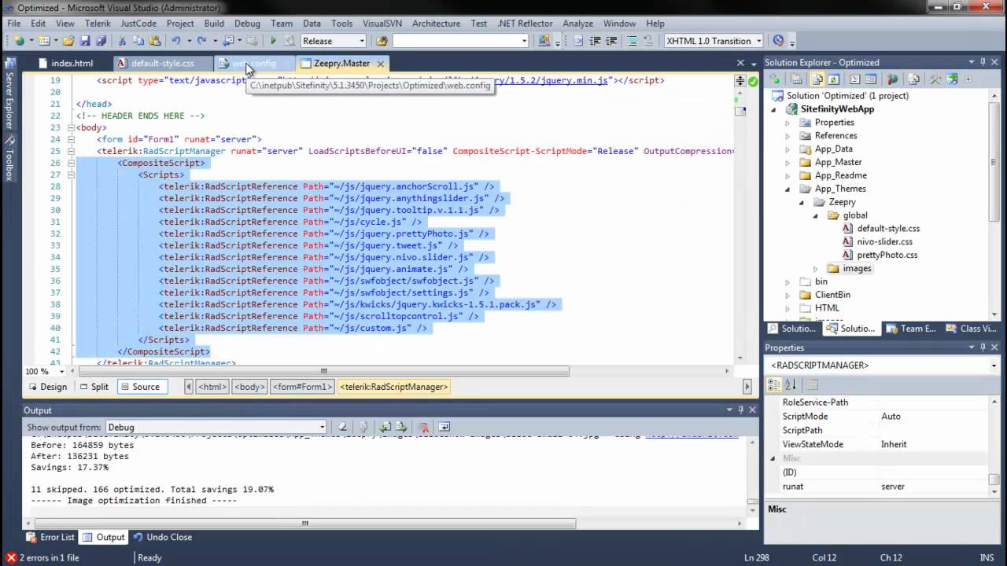The width and height of the screenshot is (1007, 566).
Task: Click the editor split handle above the scrollbar
Action: [740, 80]
